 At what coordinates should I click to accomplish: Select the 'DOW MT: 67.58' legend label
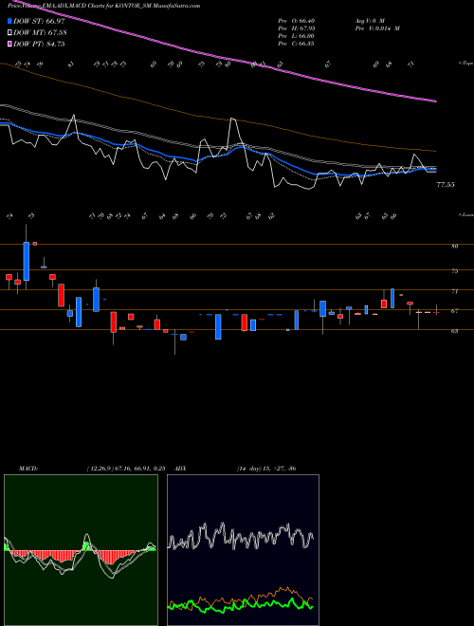(x=40, y=33)
